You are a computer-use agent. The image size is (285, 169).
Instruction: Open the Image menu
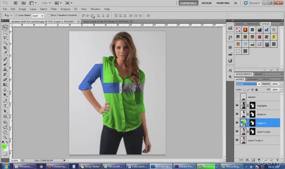[22, 9]
